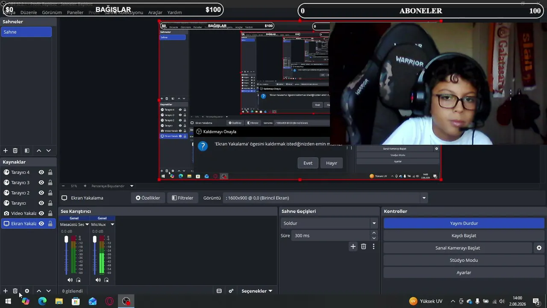Viewport: 547px width, 308px height.
Task: Add a new scene in Sahneler panel
Action: (6, 151)
